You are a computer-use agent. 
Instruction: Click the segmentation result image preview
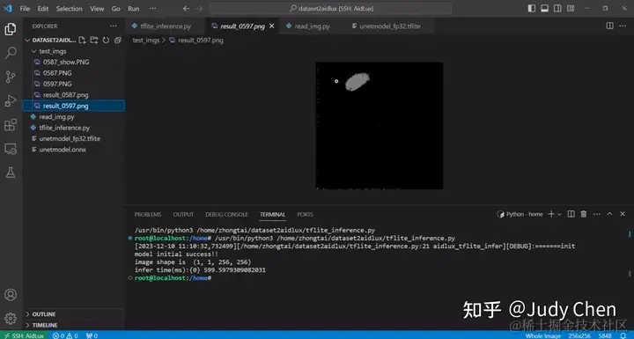[380, 125]
